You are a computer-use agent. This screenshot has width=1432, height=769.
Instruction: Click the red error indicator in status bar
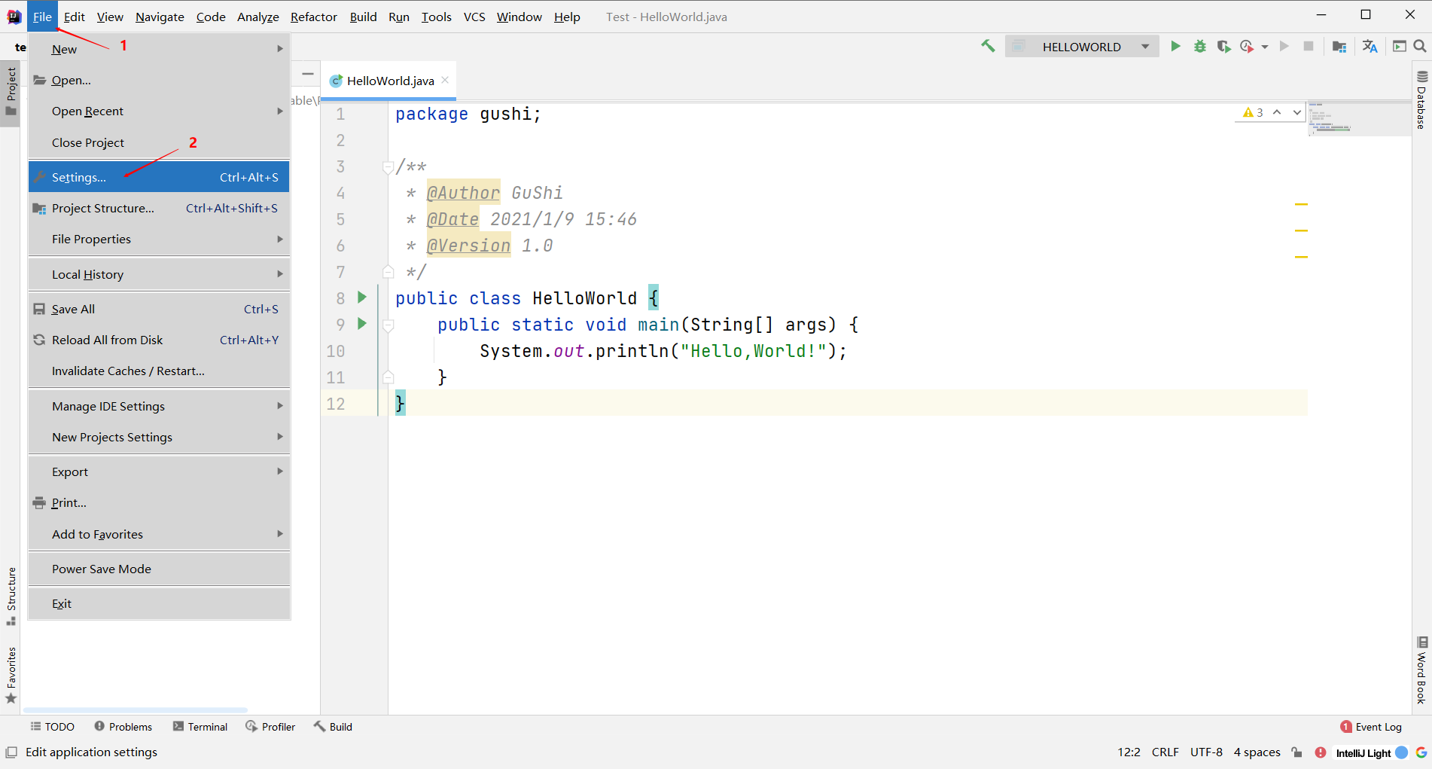pos(1321,752)
